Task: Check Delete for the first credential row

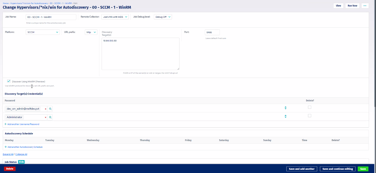Action: click(310, 107)
